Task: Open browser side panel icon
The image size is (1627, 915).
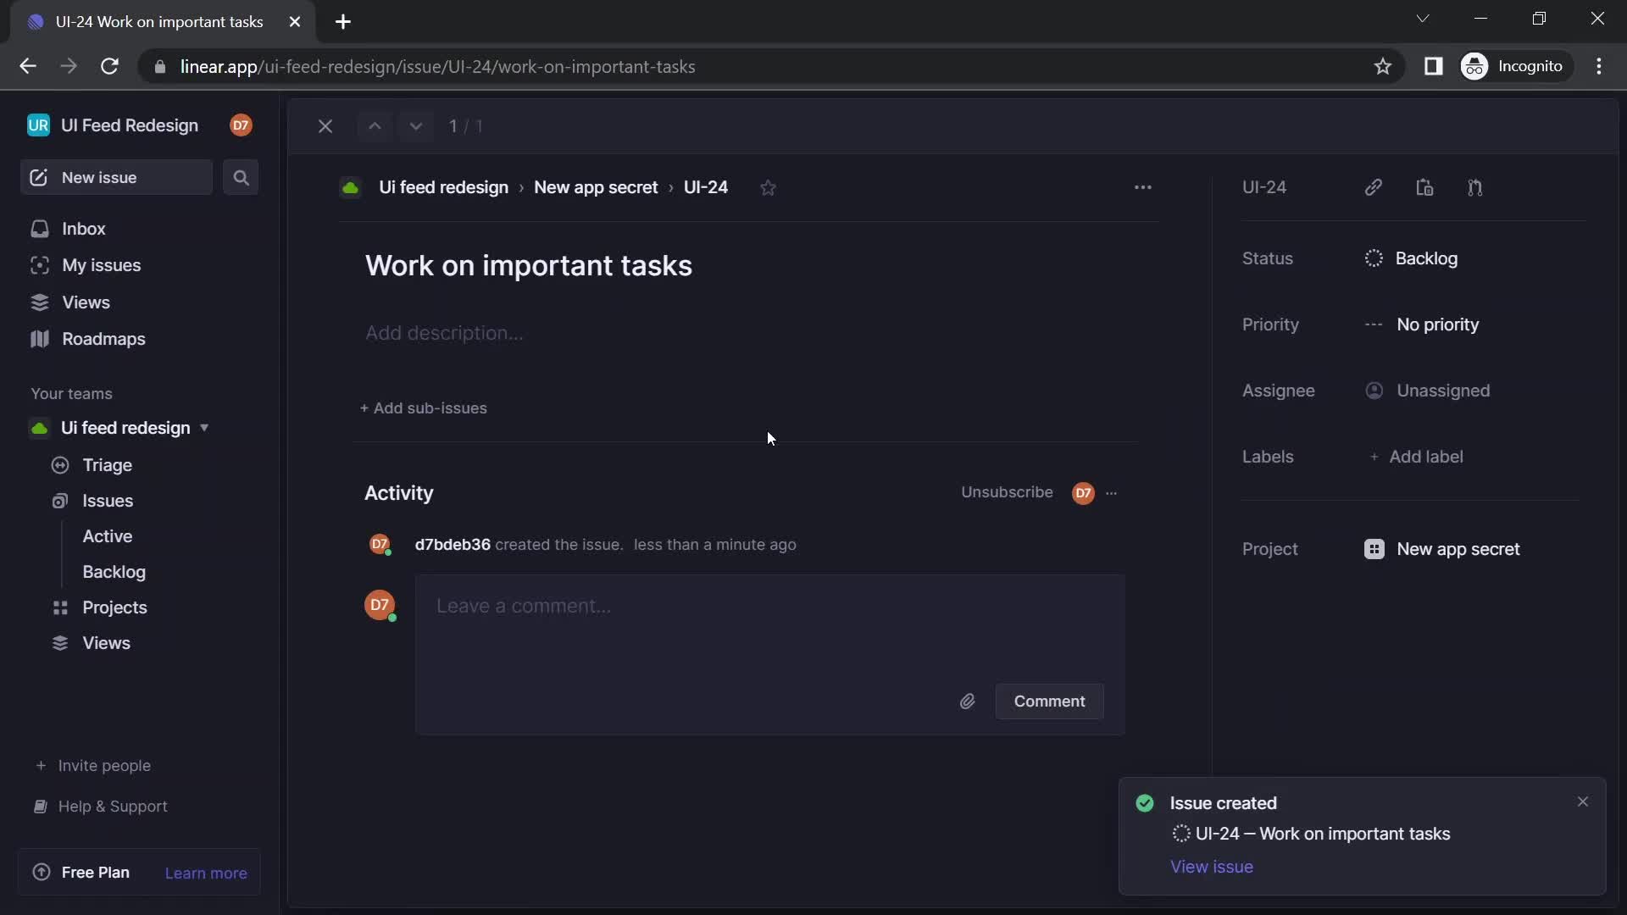Action: (1433, 66)
